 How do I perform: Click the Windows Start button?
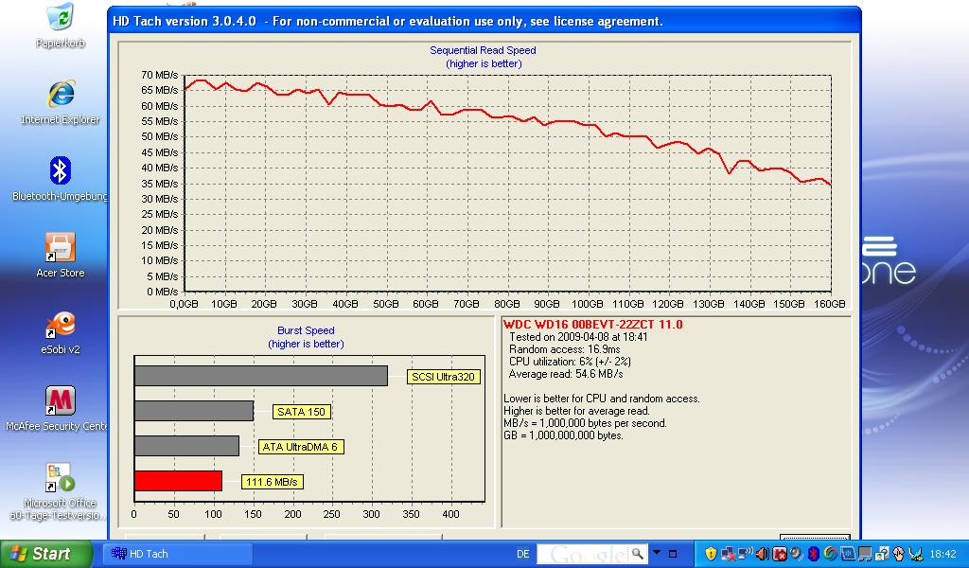pos(45,554)
